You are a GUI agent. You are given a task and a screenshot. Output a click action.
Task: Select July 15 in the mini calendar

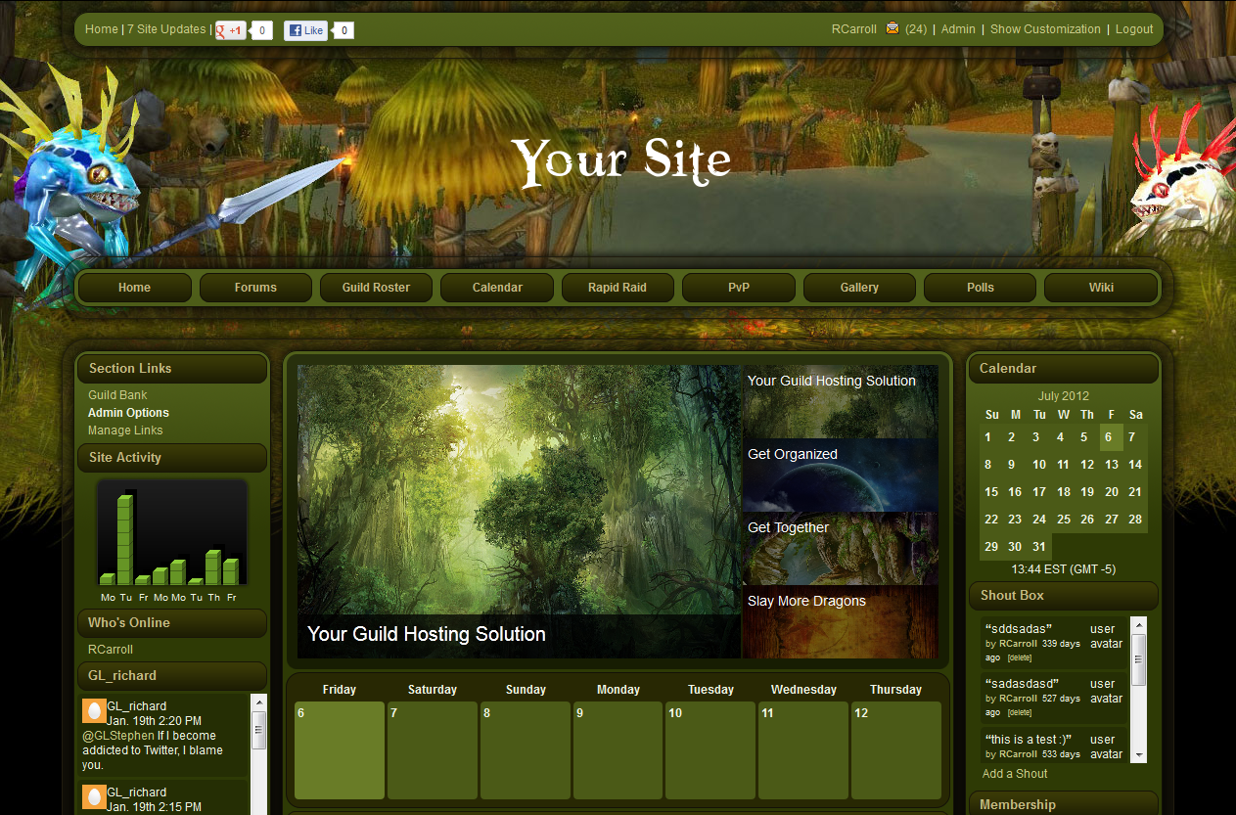tap(991, 492)
